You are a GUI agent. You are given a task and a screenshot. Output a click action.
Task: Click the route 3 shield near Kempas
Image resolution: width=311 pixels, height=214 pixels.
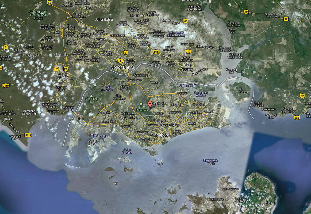tap(125, 53)
